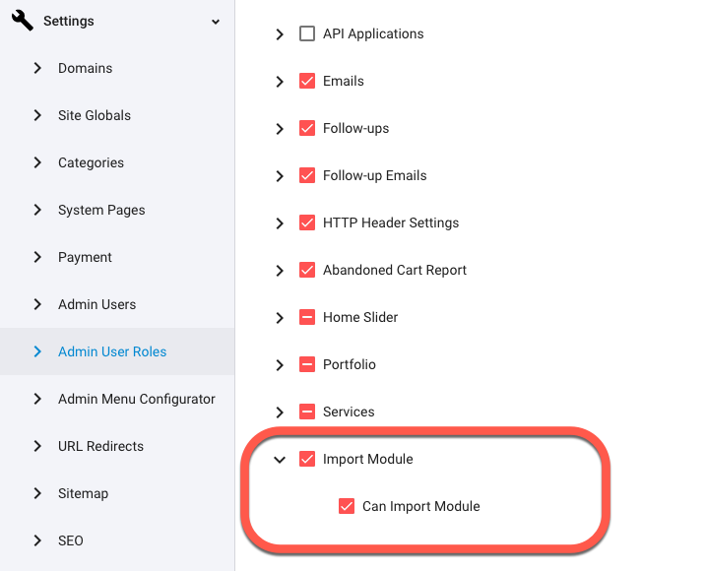Click chevron icon beside Categories
The width and height of the screenshot is (705, 571).
37,162
